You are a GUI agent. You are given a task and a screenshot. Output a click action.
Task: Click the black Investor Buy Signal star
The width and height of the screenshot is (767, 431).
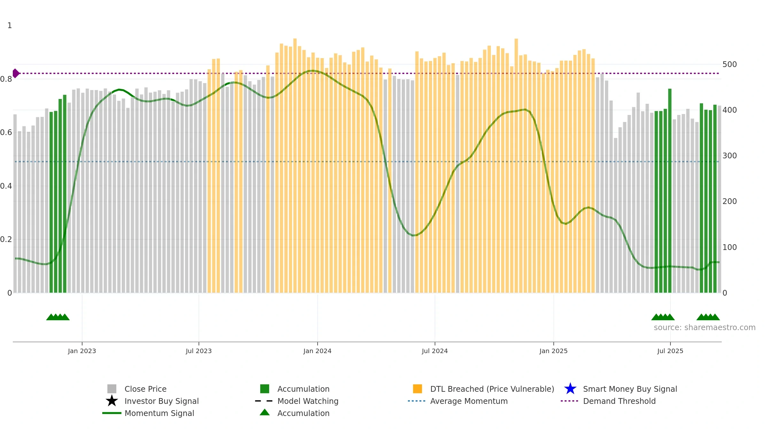click(x=112, y=401)
